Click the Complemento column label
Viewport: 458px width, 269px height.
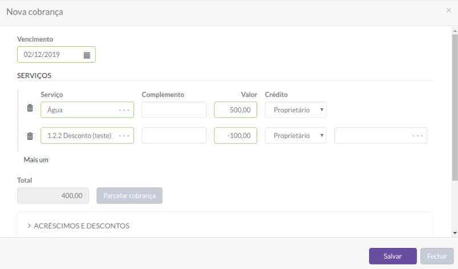(163, 95)
